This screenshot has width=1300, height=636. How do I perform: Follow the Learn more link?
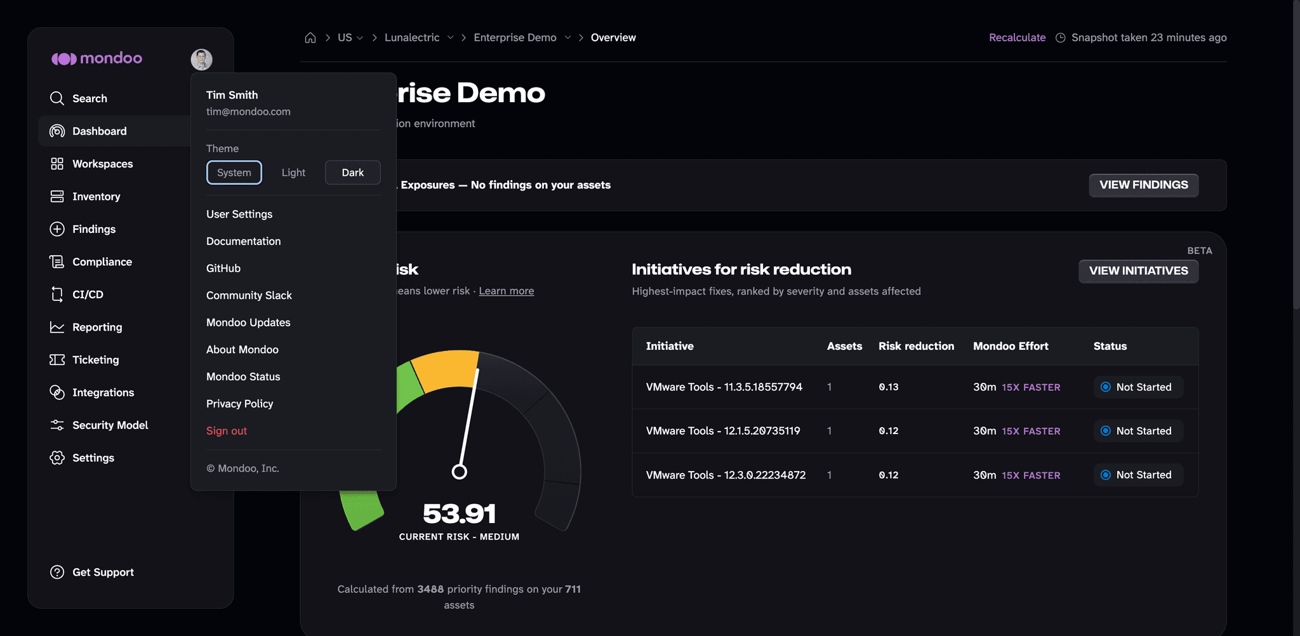(507, 291)
